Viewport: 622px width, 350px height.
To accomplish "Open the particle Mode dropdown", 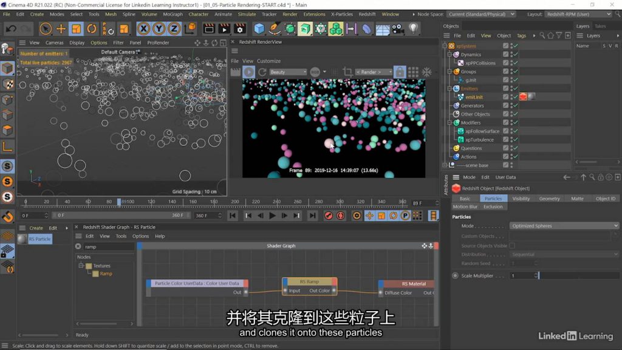I will click(564, 226).
